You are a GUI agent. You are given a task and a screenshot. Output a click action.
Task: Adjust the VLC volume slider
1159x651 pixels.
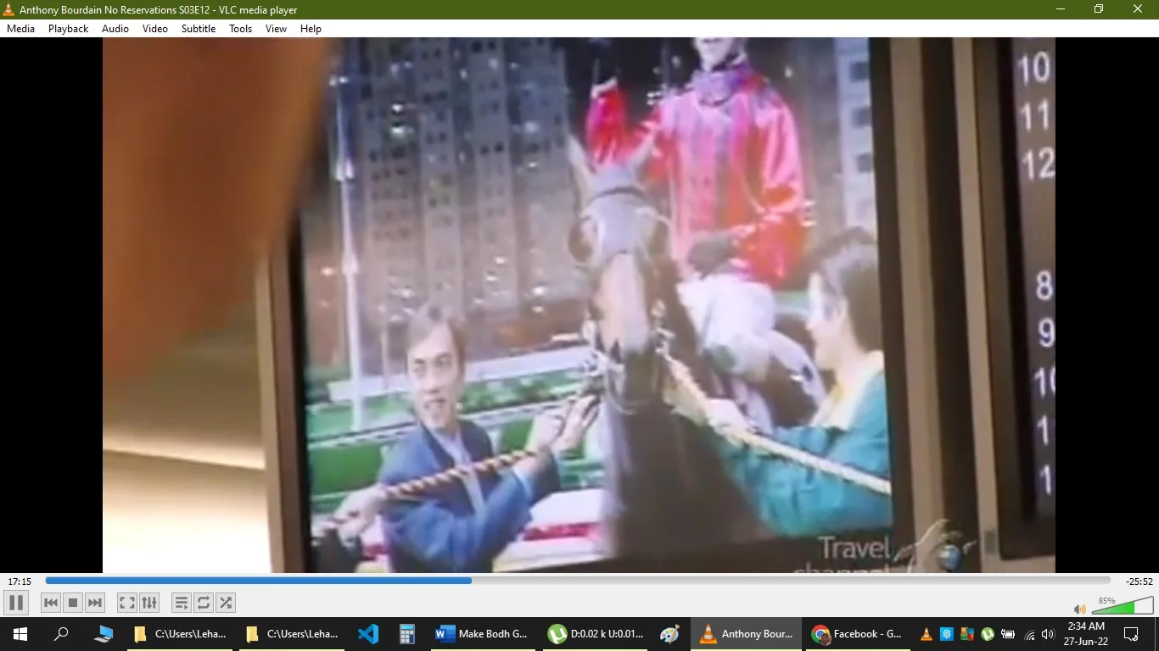pyautogui.click(x=1123, y=605)
